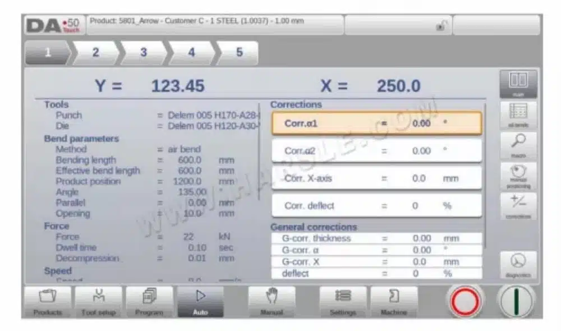The image size is (561, 331).
Task: Tap the Speed section heading
Action: tap(58, 271)
